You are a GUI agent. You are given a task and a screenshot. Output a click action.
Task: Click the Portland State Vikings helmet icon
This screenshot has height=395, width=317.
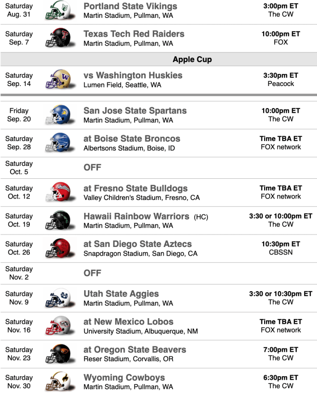click(60, 10)
